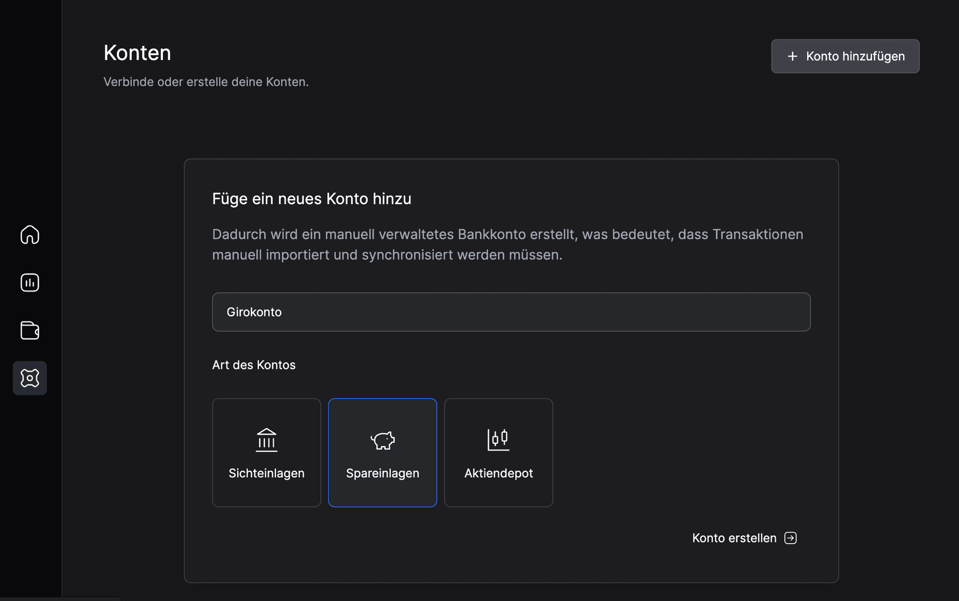Screen dimensions: 959x601
Task: Click the plus icon beside Konto hinzufügen
Action: pos(792,56)
